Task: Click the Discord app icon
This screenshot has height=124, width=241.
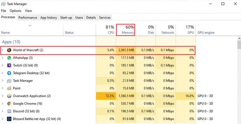Action: click(9, 111)
